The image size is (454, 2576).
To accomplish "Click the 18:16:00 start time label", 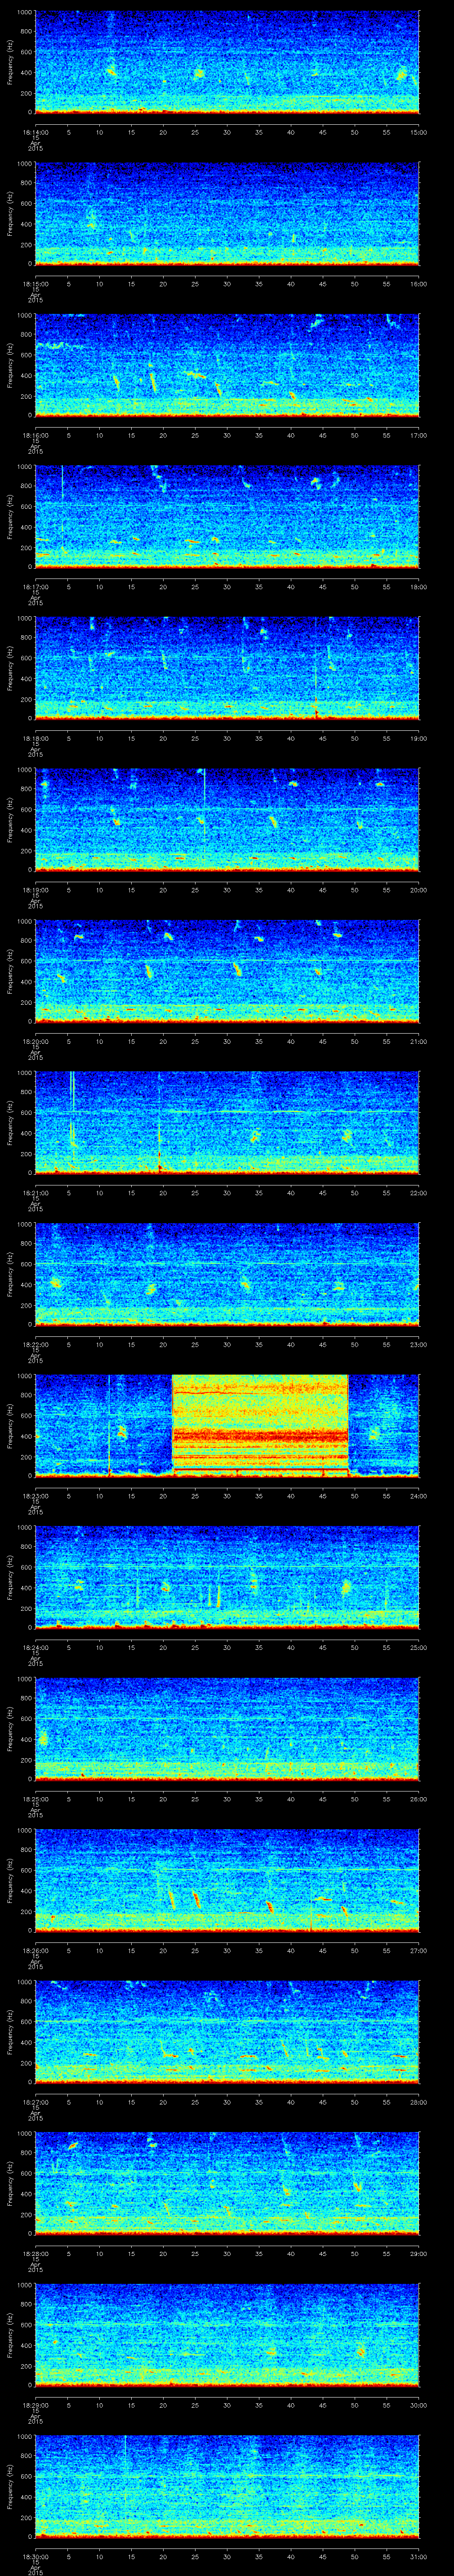I will (35, 435).
